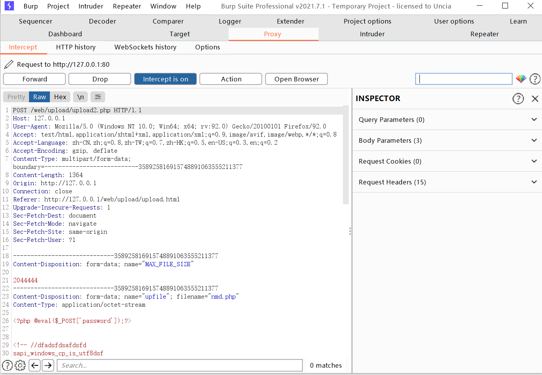The width and height of the screenshot is (542, 375).
Task: Open the help icon beside comment field
Action: point(535,79)
